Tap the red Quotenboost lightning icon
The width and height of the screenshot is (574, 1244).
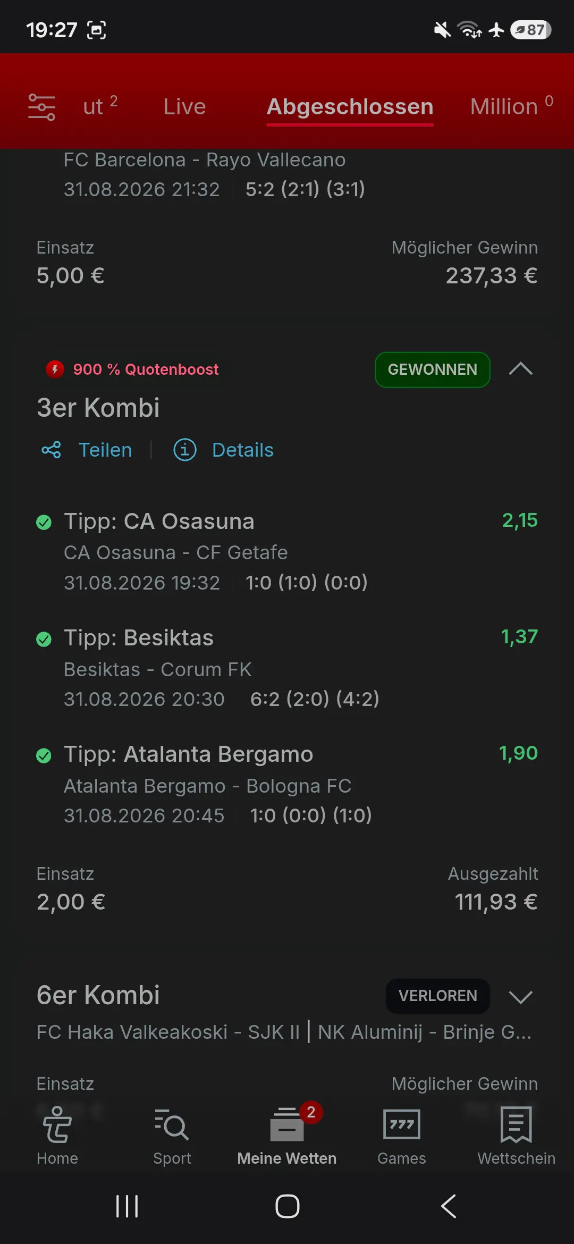[x=55, y=369]
